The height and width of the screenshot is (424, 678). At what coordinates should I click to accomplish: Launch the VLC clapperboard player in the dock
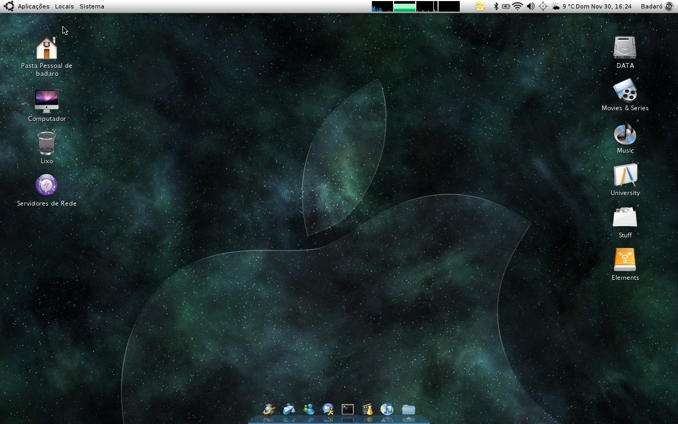point(368,409)
